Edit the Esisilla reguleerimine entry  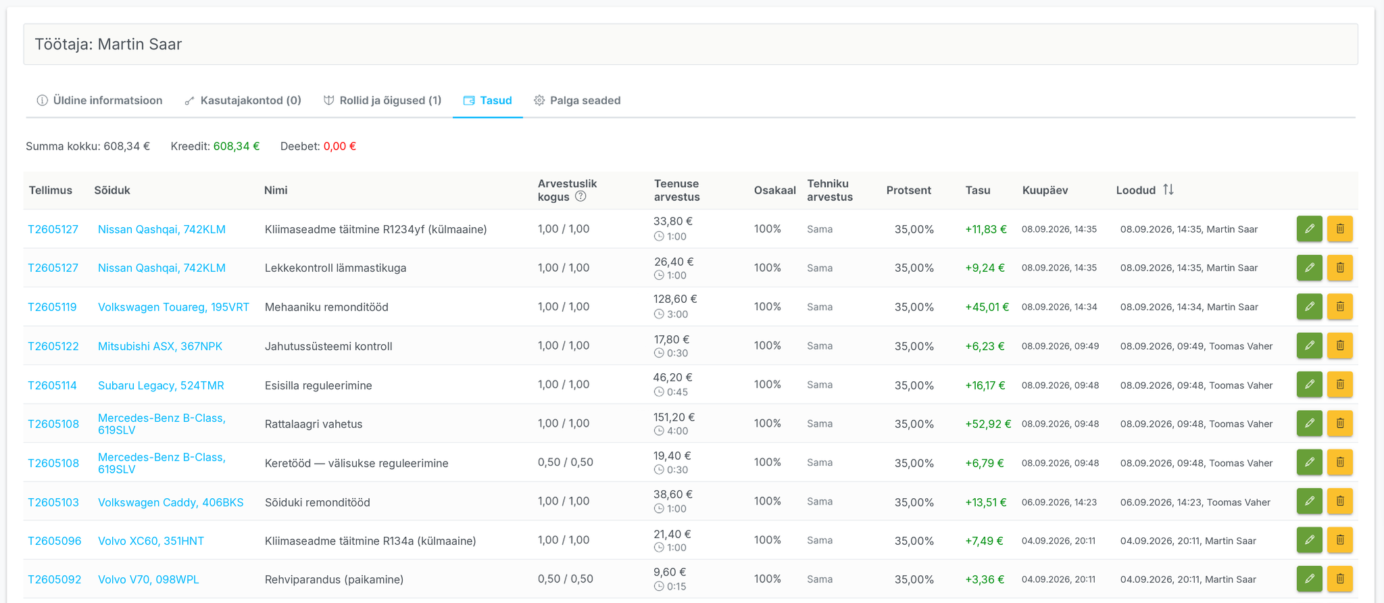(x=1309, y=384)
